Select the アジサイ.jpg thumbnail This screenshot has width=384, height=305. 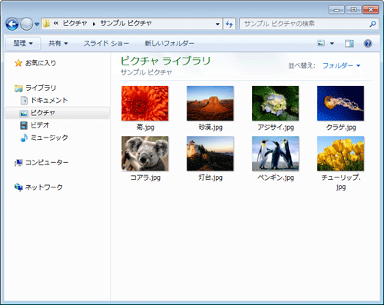point(276,103)
